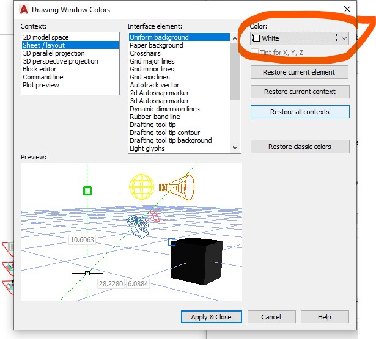376x339 pixels.
Task: Toggle the Tint for X, Y, Z checkbox
Action: [255, 53]
